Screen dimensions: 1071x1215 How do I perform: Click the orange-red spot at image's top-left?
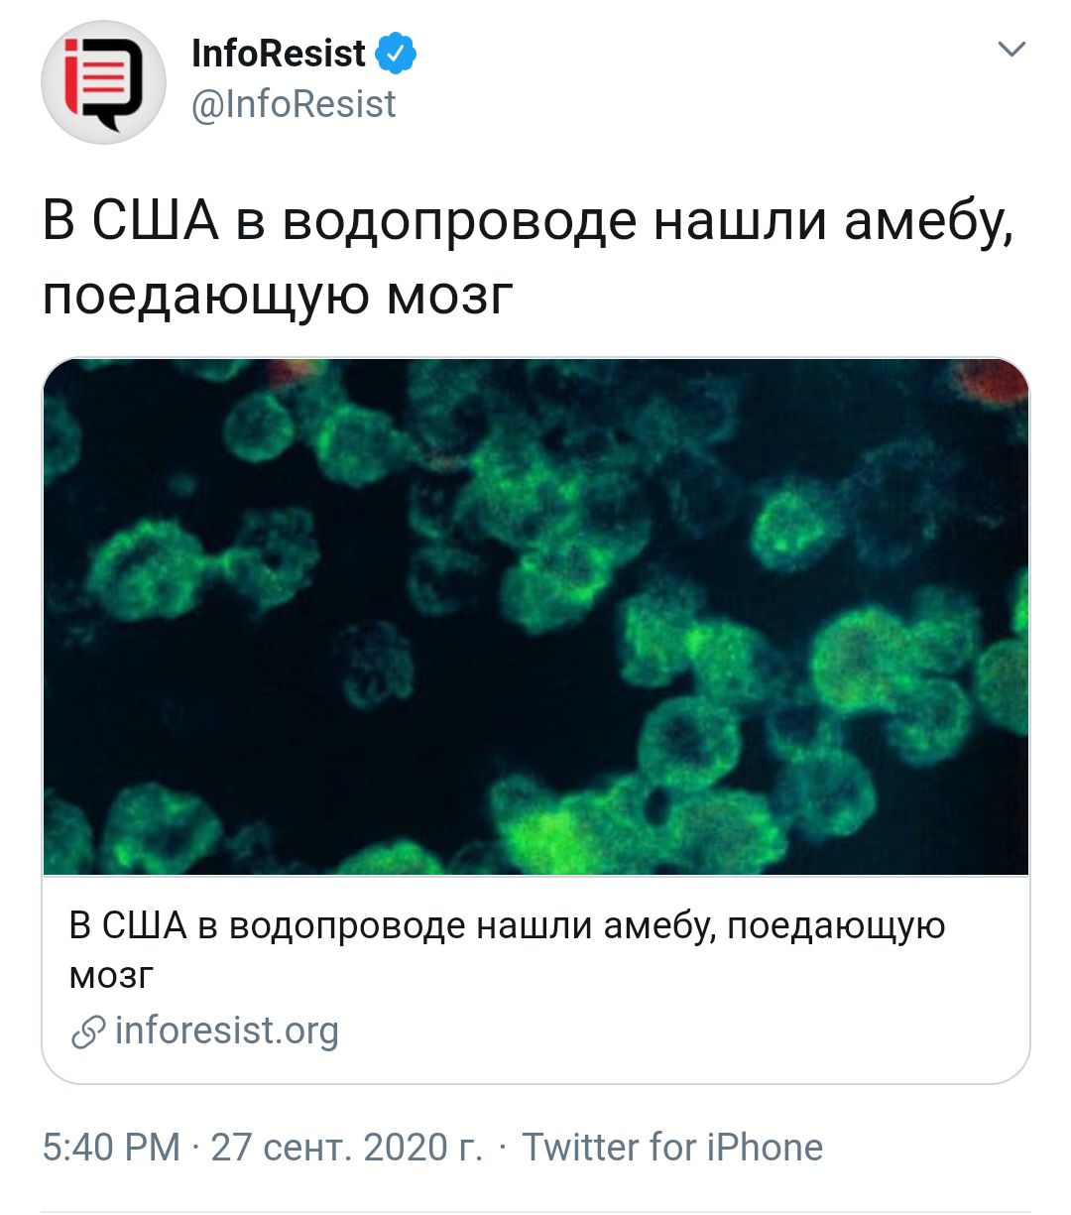coord(294,372)
